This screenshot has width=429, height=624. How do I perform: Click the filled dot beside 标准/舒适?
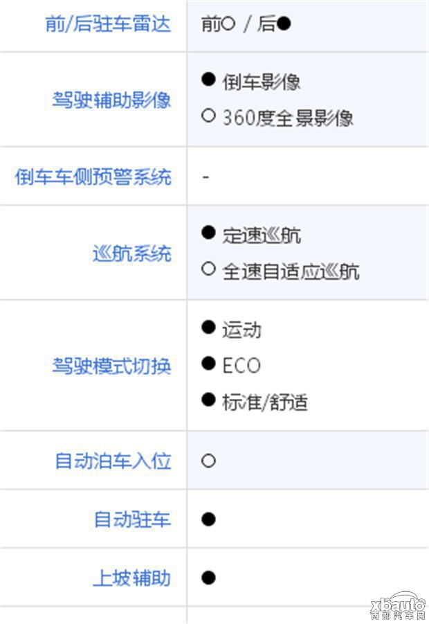(x=208, y=400)
